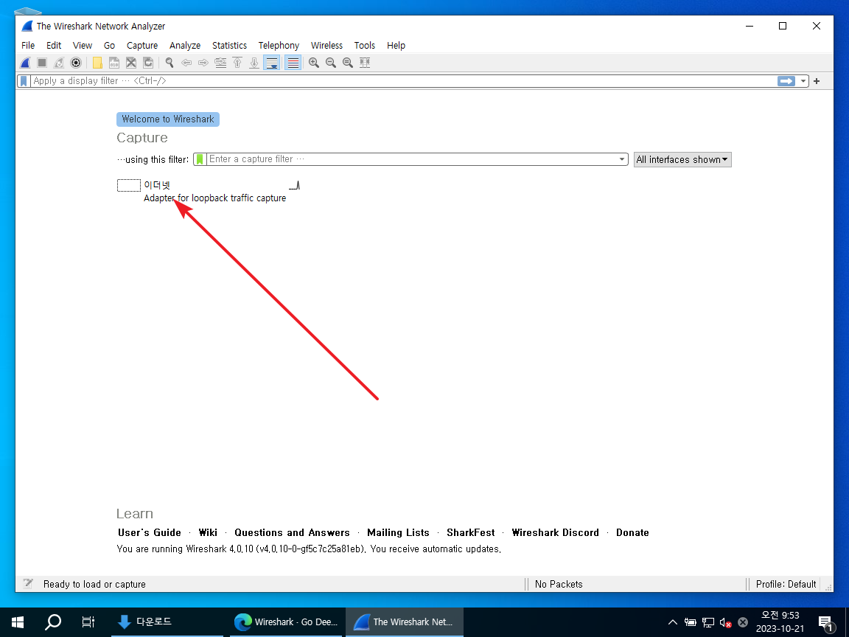Toggle packet list colorization button
Screen dimensions: 849x637
pos(293,63)
